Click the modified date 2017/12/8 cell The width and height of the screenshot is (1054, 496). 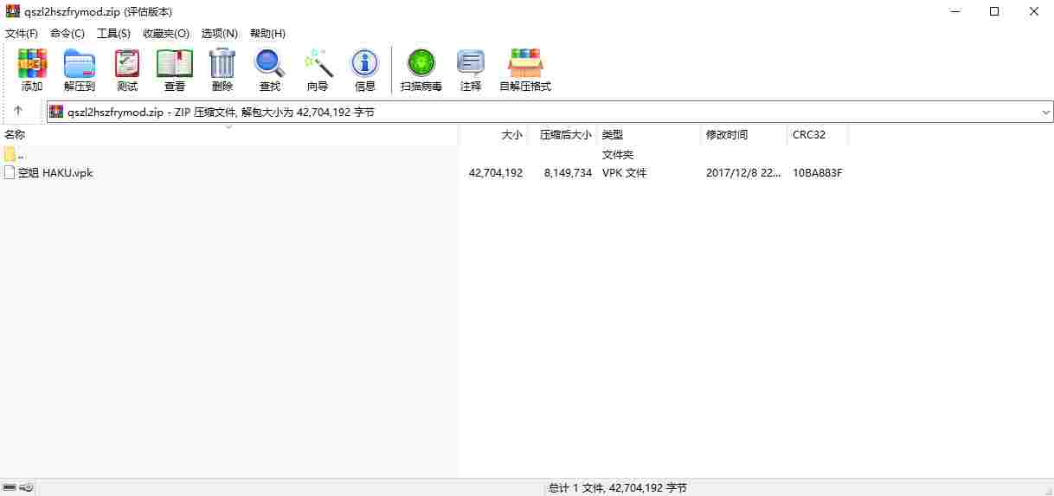coord(743,173)
